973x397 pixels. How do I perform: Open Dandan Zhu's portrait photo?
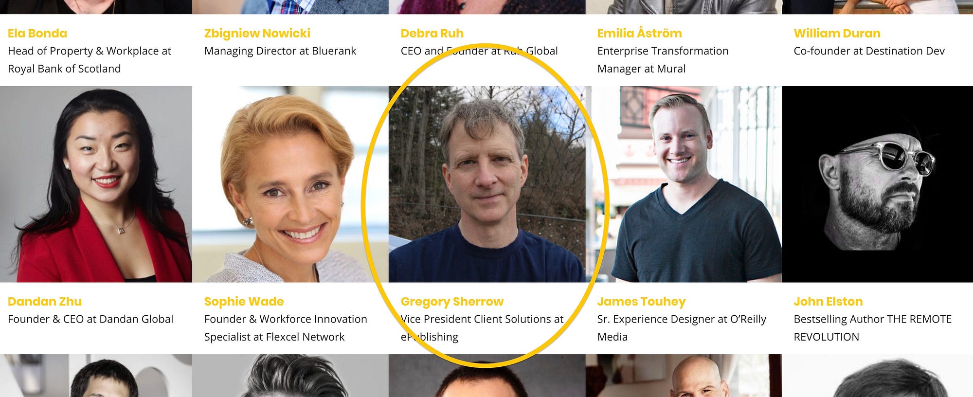pyautogui.click(x=96, y=184)
